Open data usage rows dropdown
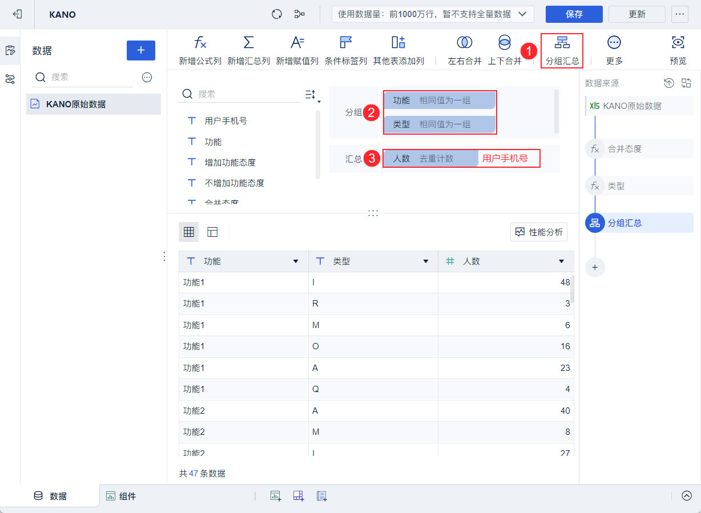The height and width of the screenshot is (513, 701). tap(433, 14)
